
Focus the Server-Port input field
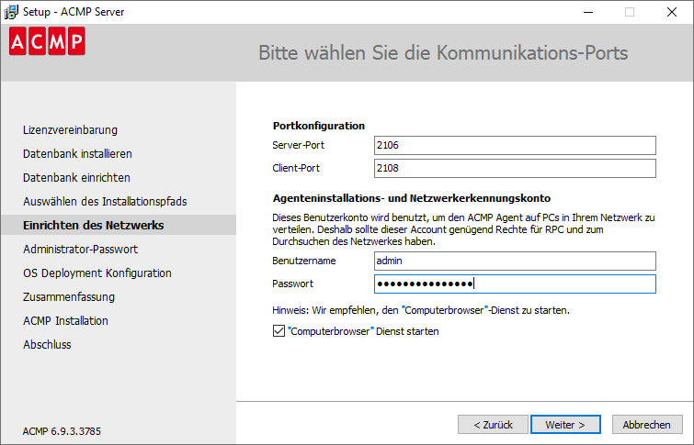[515, 145]
